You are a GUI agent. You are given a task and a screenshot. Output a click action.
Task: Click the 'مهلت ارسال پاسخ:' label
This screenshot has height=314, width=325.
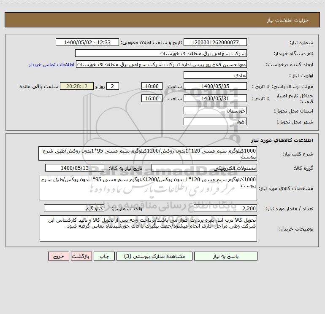[292, 86]
